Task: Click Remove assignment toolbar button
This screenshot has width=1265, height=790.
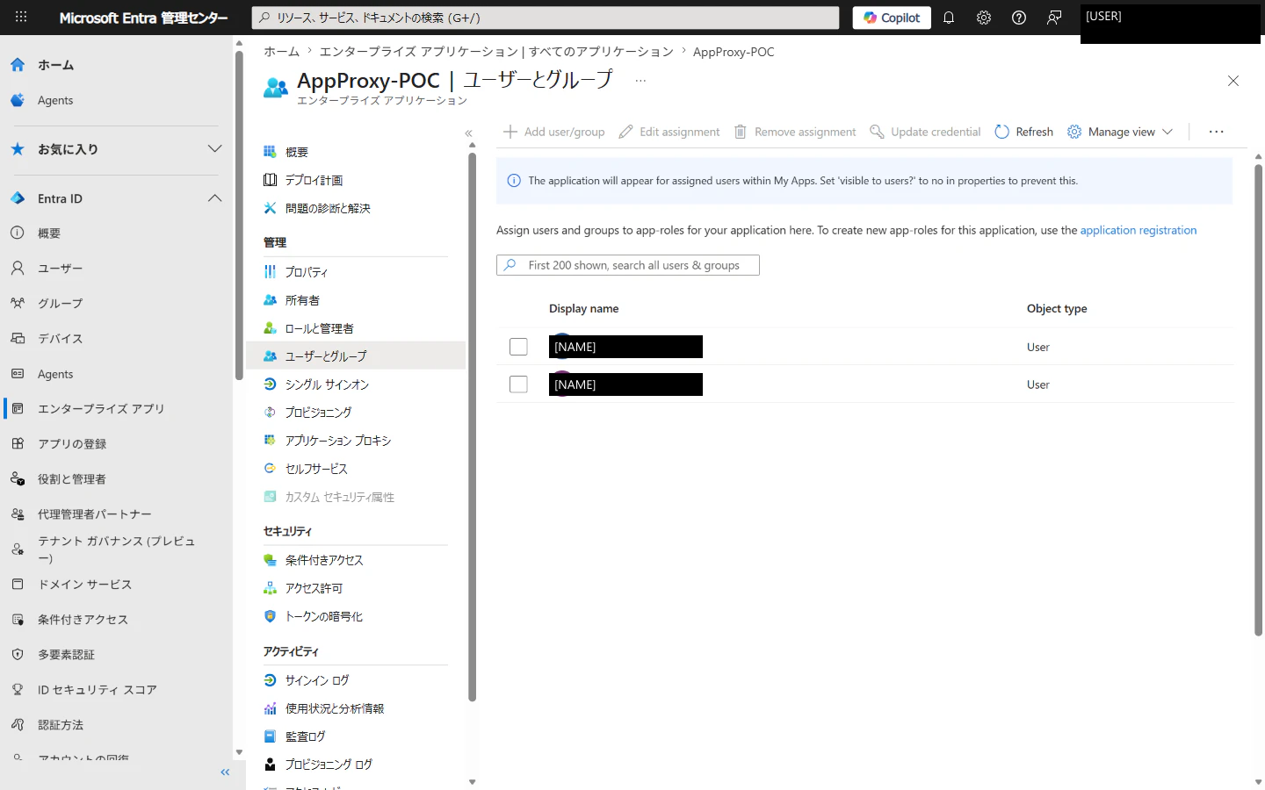Action: 795,132
